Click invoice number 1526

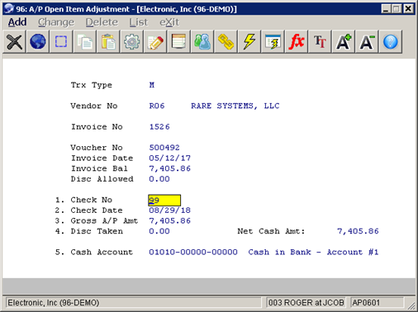tap(159, 127)
